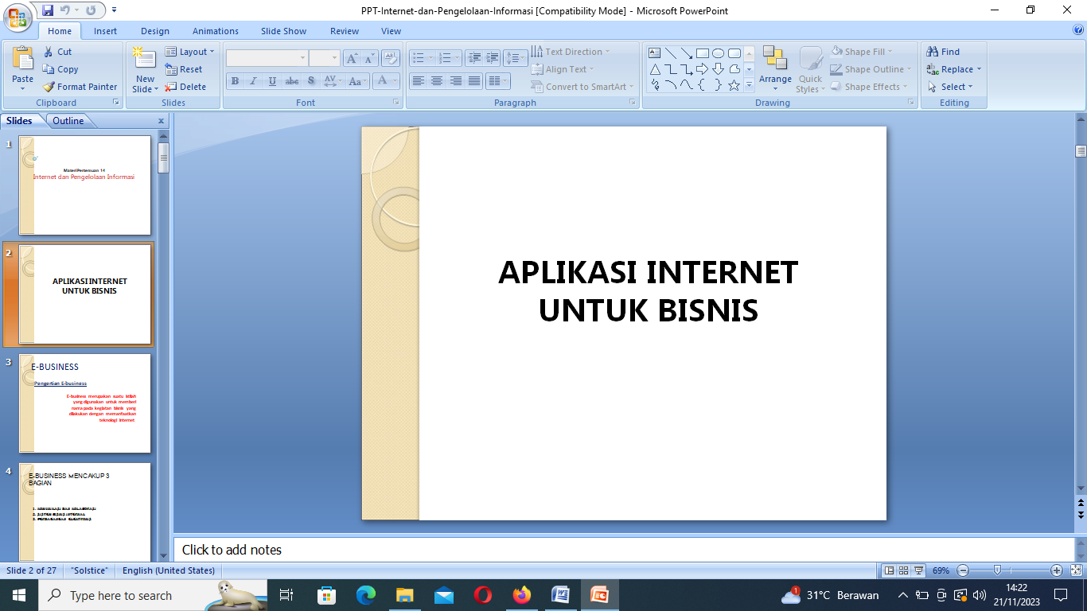The height and width of the screenshot is (611, 1087).
Task: Switch to the Outline pane tab
Action: click(68, 121)
